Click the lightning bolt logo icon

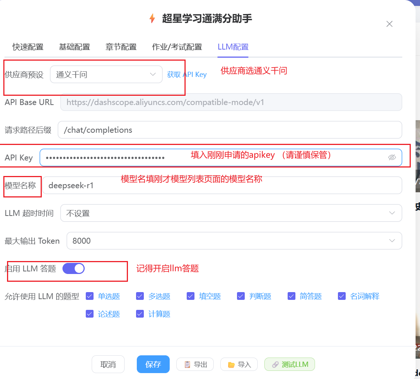[152, 18]
